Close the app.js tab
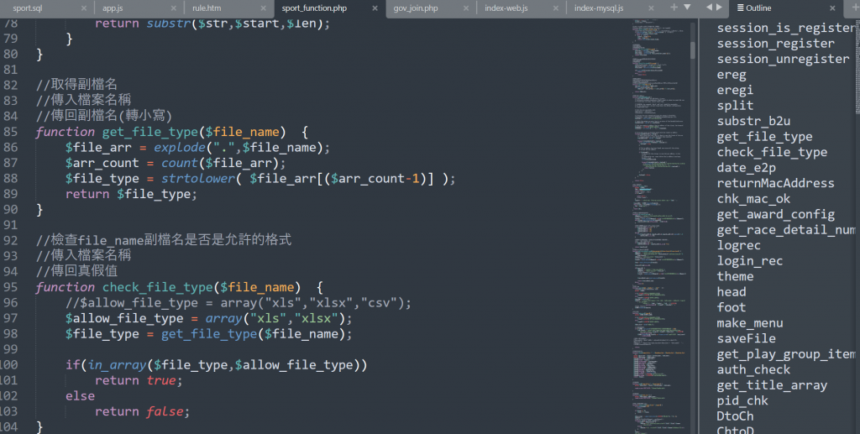Viewport: 860px width, 434px height. pos(173,8)
